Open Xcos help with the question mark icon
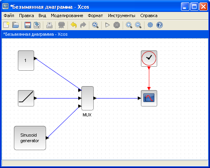210x168 pixels. click(160, 25)
